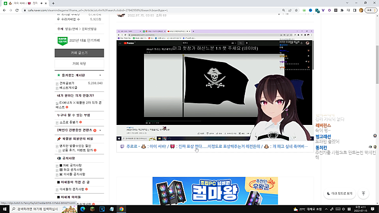Open the 컴마왕 조립PC banner ad
This screenshot has height=213, width=379.
point(215,191)
